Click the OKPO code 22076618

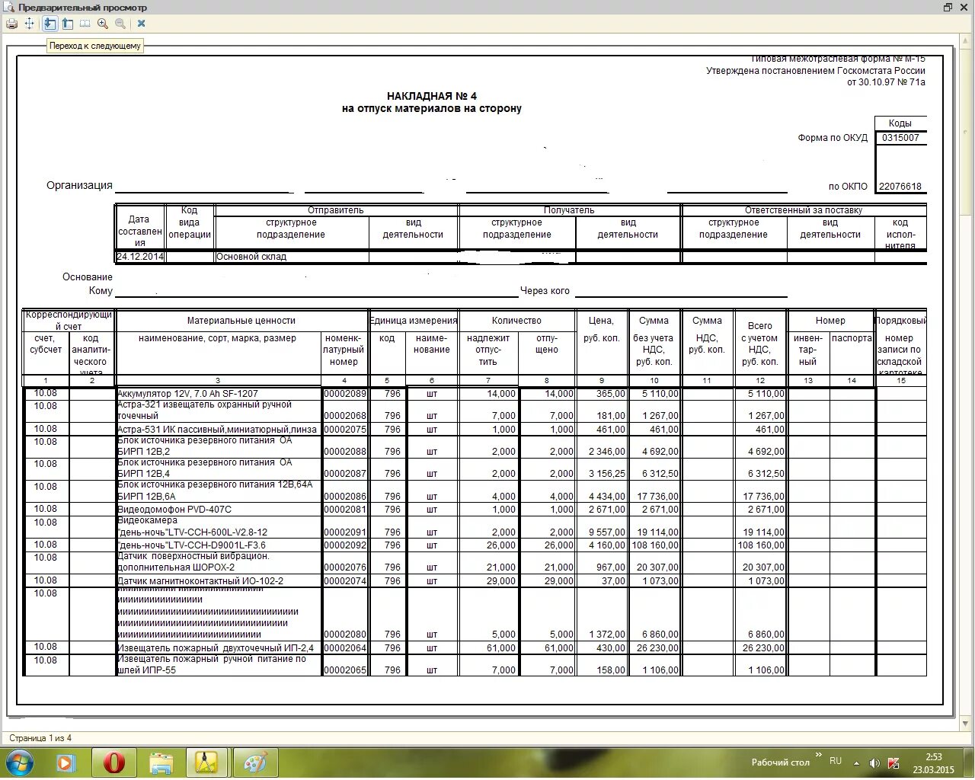(900, 187)
